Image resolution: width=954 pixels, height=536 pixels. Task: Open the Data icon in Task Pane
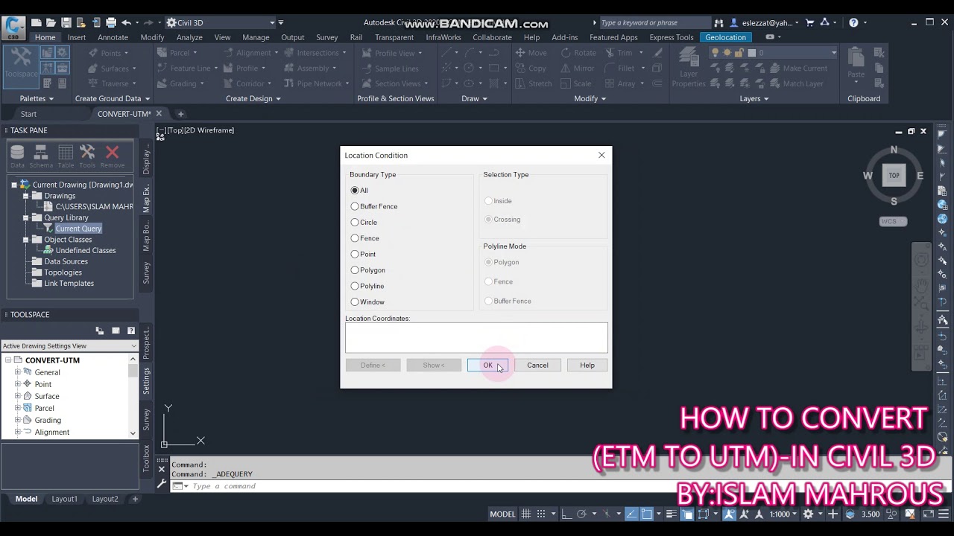17,156
